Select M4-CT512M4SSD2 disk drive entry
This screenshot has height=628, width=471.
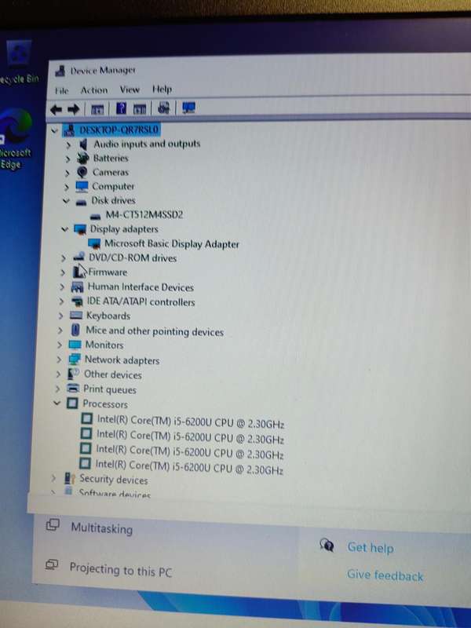tap(144, 214)
